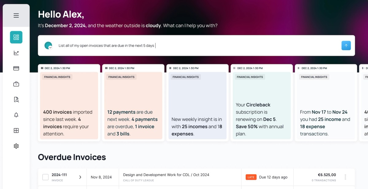Open the table grid section in sidebar
The image size is (368, 189).
click(16, 130)
